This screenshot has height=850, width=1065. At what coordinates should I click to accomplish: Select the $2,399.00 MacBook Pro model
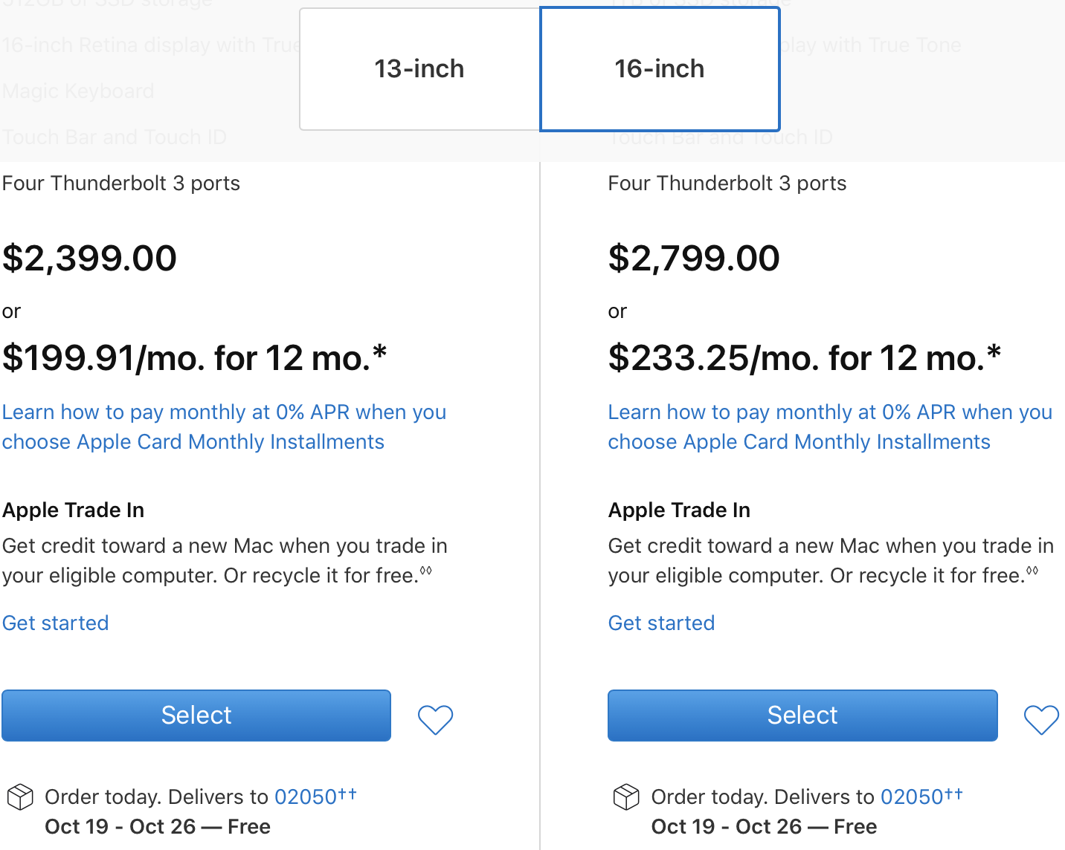point(196,716)
